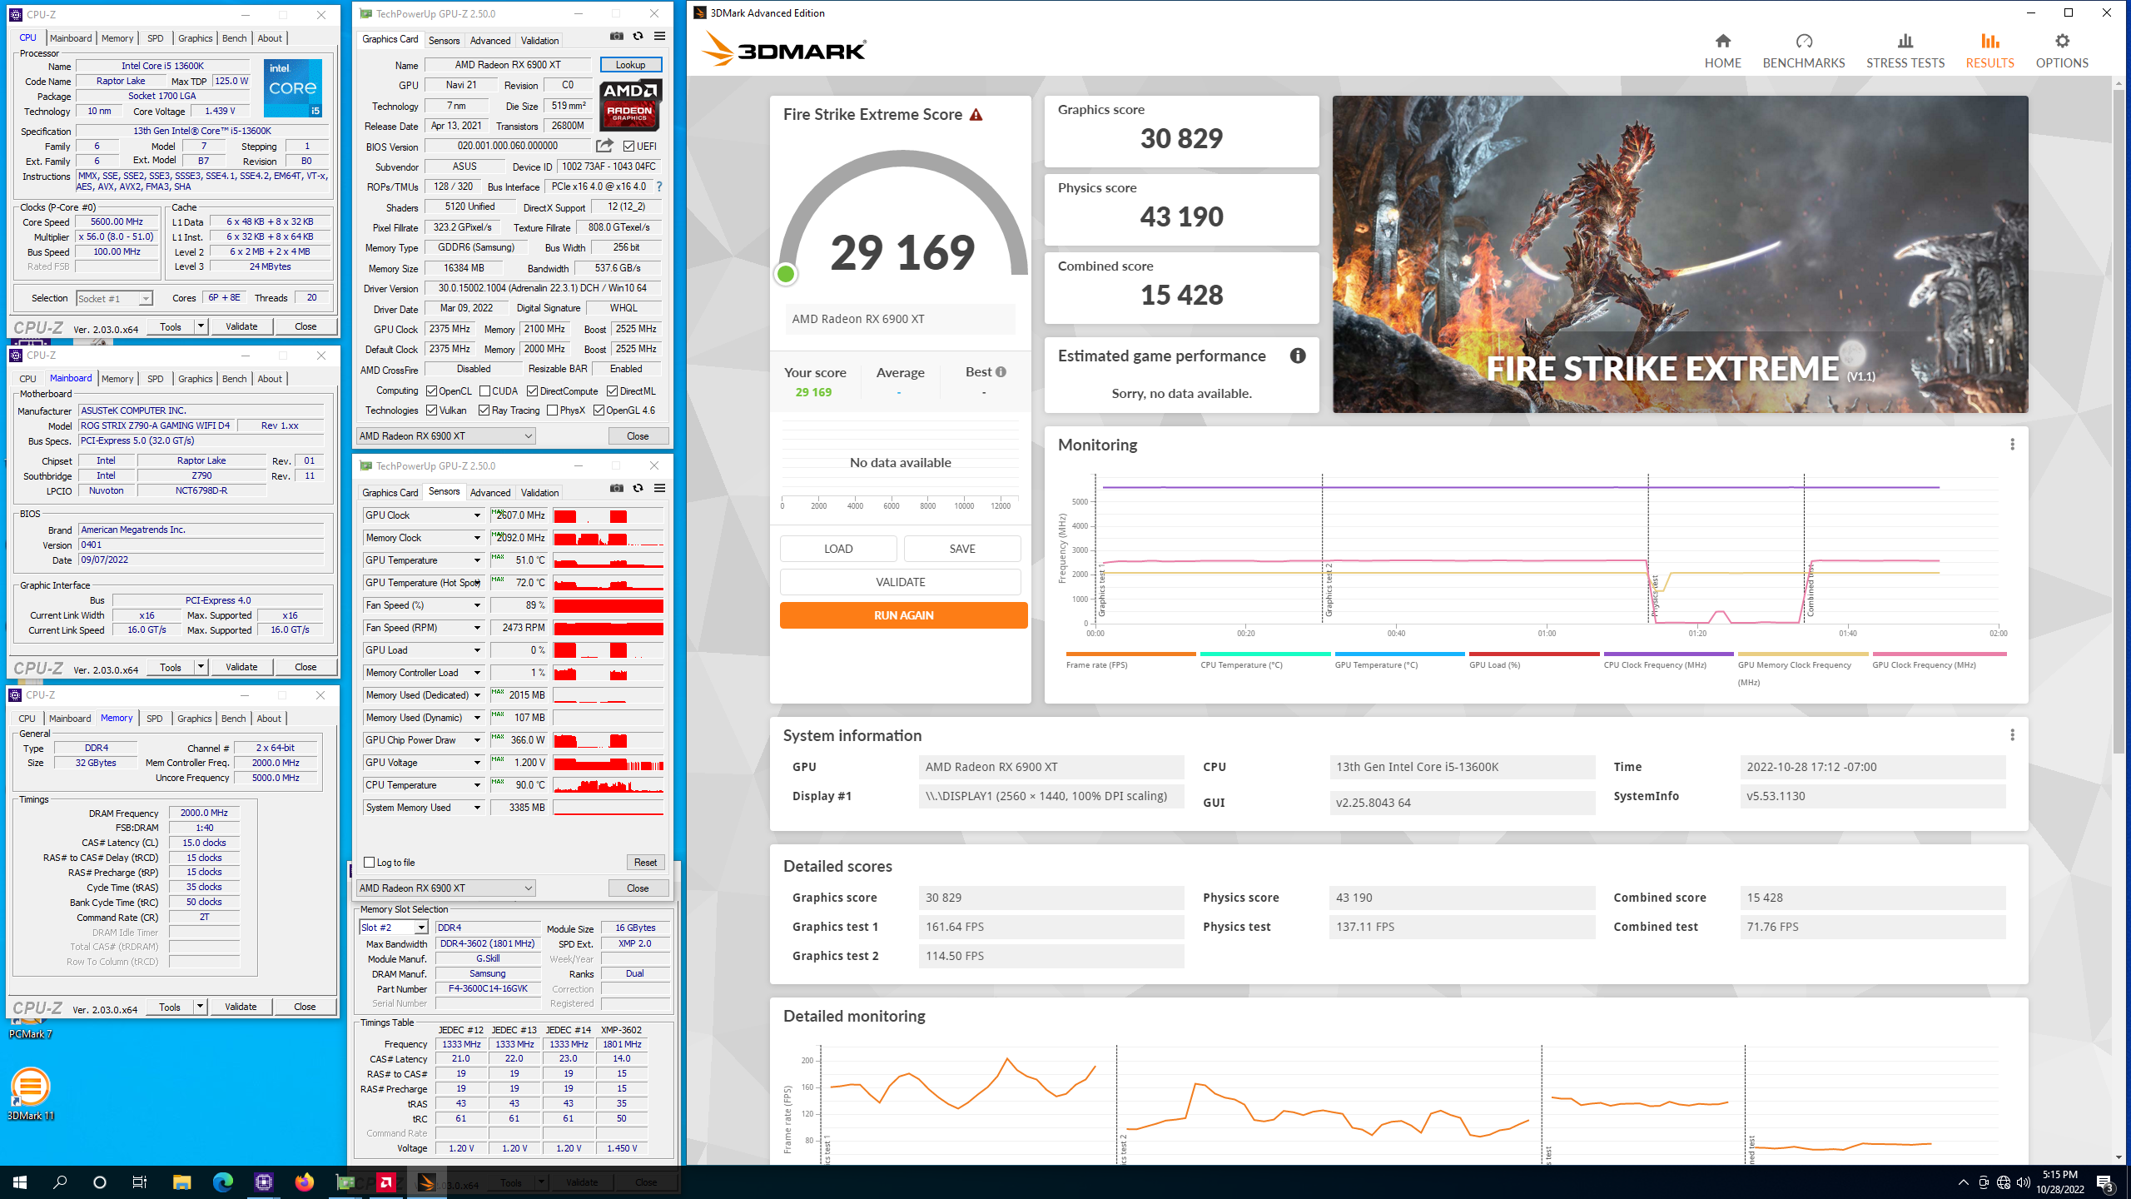
Task: Click Frame rate (FPS) legend color bar
Action: coord(1130,654)
